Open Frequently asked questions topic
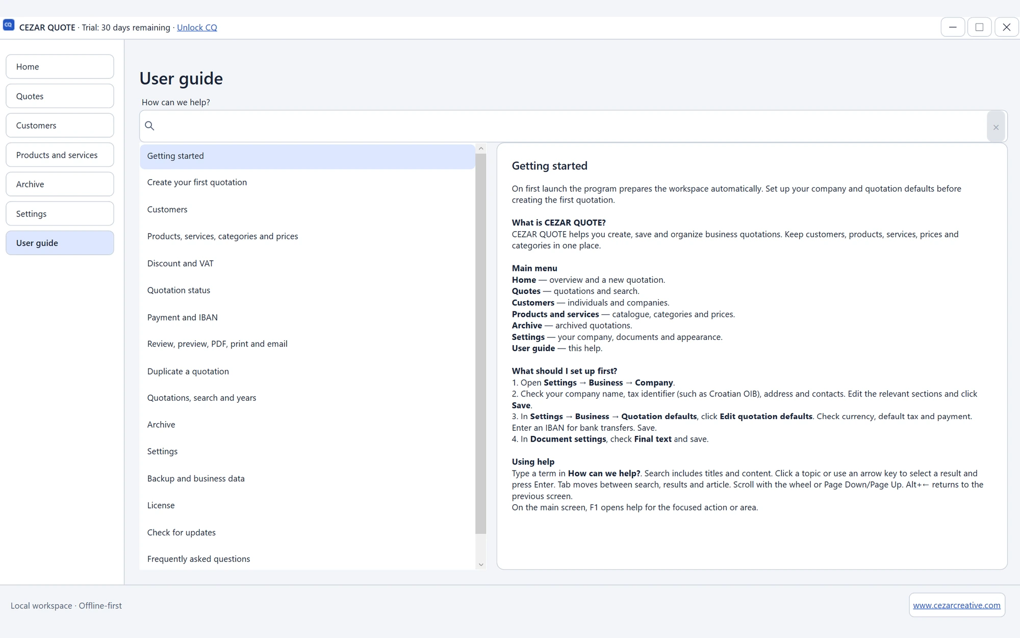This screenshot has height=638, width=1020. (x=308, y=559)
